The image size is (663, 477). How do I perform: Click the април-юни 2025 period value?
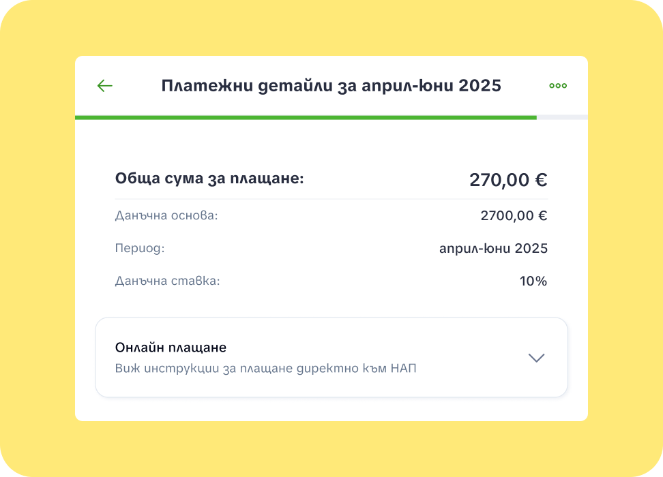[x=493, y=248]
